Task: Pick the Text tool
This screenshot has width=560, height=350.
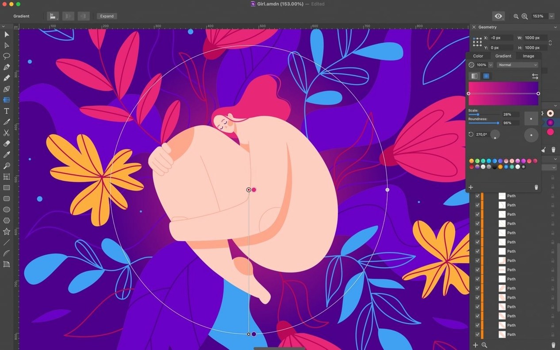Action: (x=7, y=111)
